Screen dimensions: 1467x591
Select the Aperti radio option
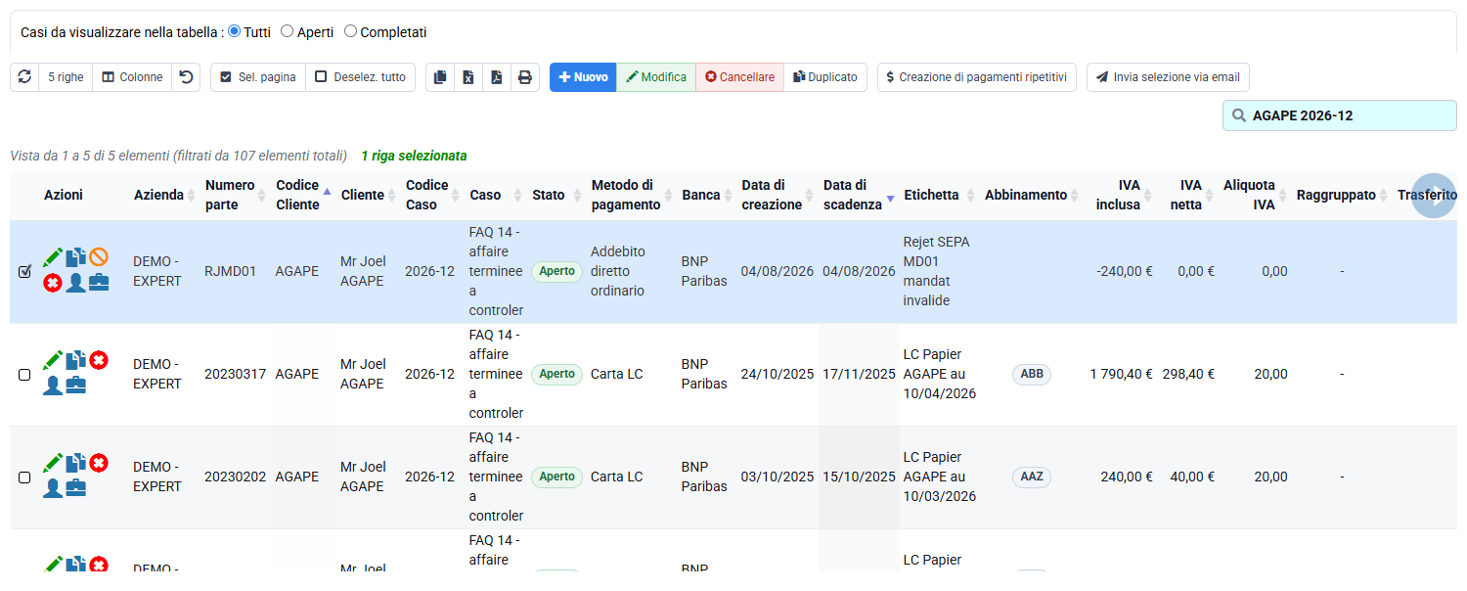(x=287, y=31)
